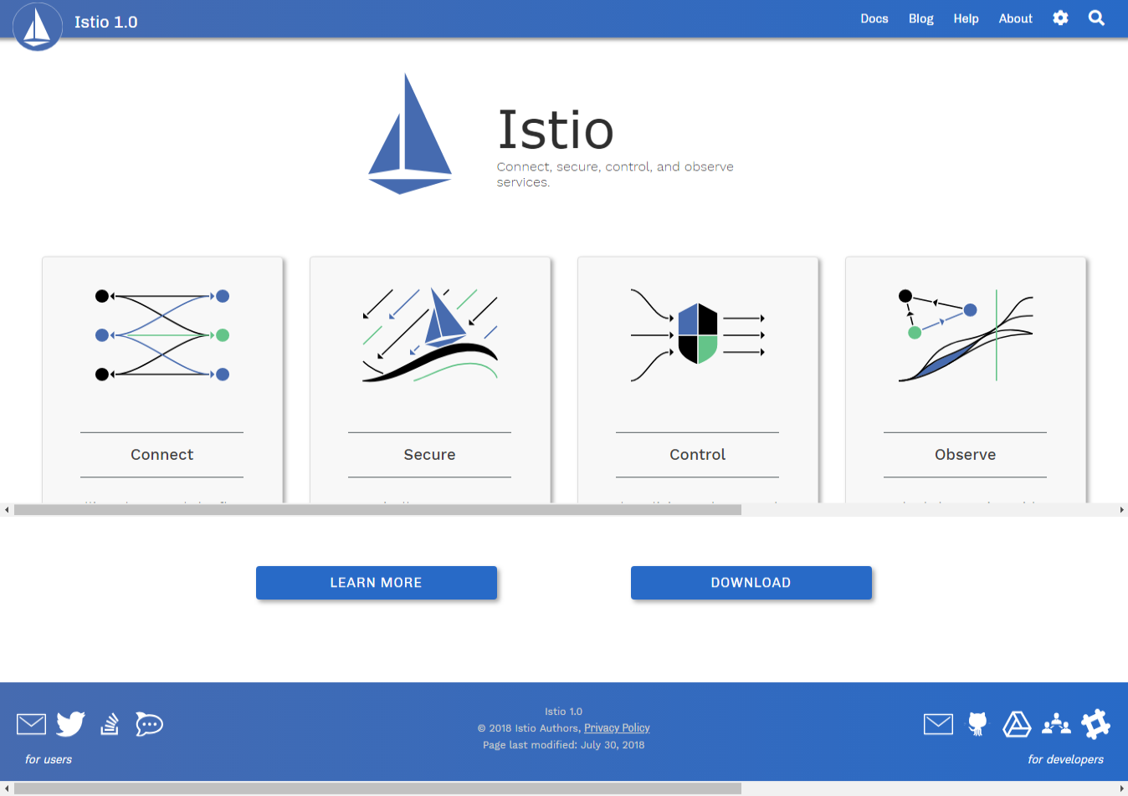This screenshot has height=796, width=1128.
Task: Click the Secure sailboat illustration
Action: tap(430, 335)
